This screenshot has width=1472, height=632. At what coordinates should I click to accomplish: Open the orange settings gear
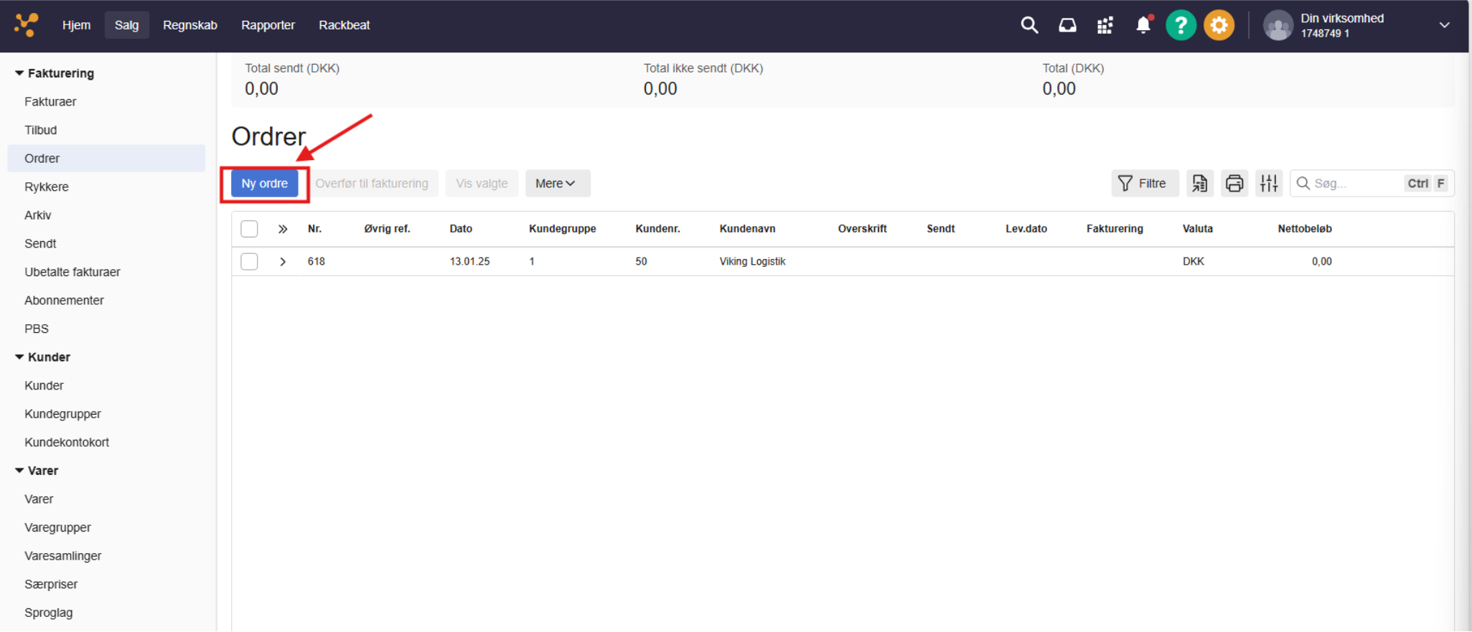(x=1219, y=25)
